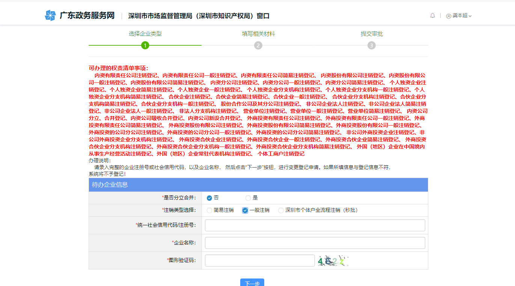Select the 否 option for 是否分立合并
Screen dimensions: 515x286
209,198
